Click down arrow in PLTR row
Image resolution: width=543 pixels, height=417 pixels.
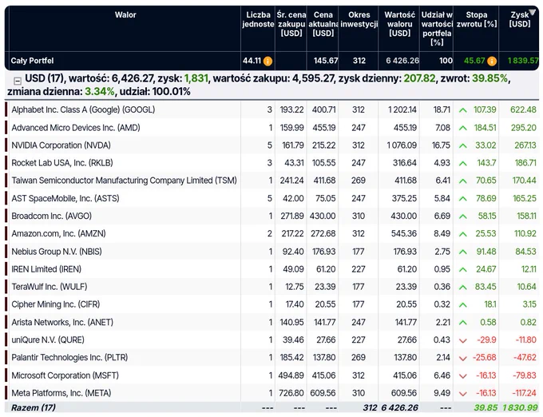pyautogui.click(x=462, y=358)
